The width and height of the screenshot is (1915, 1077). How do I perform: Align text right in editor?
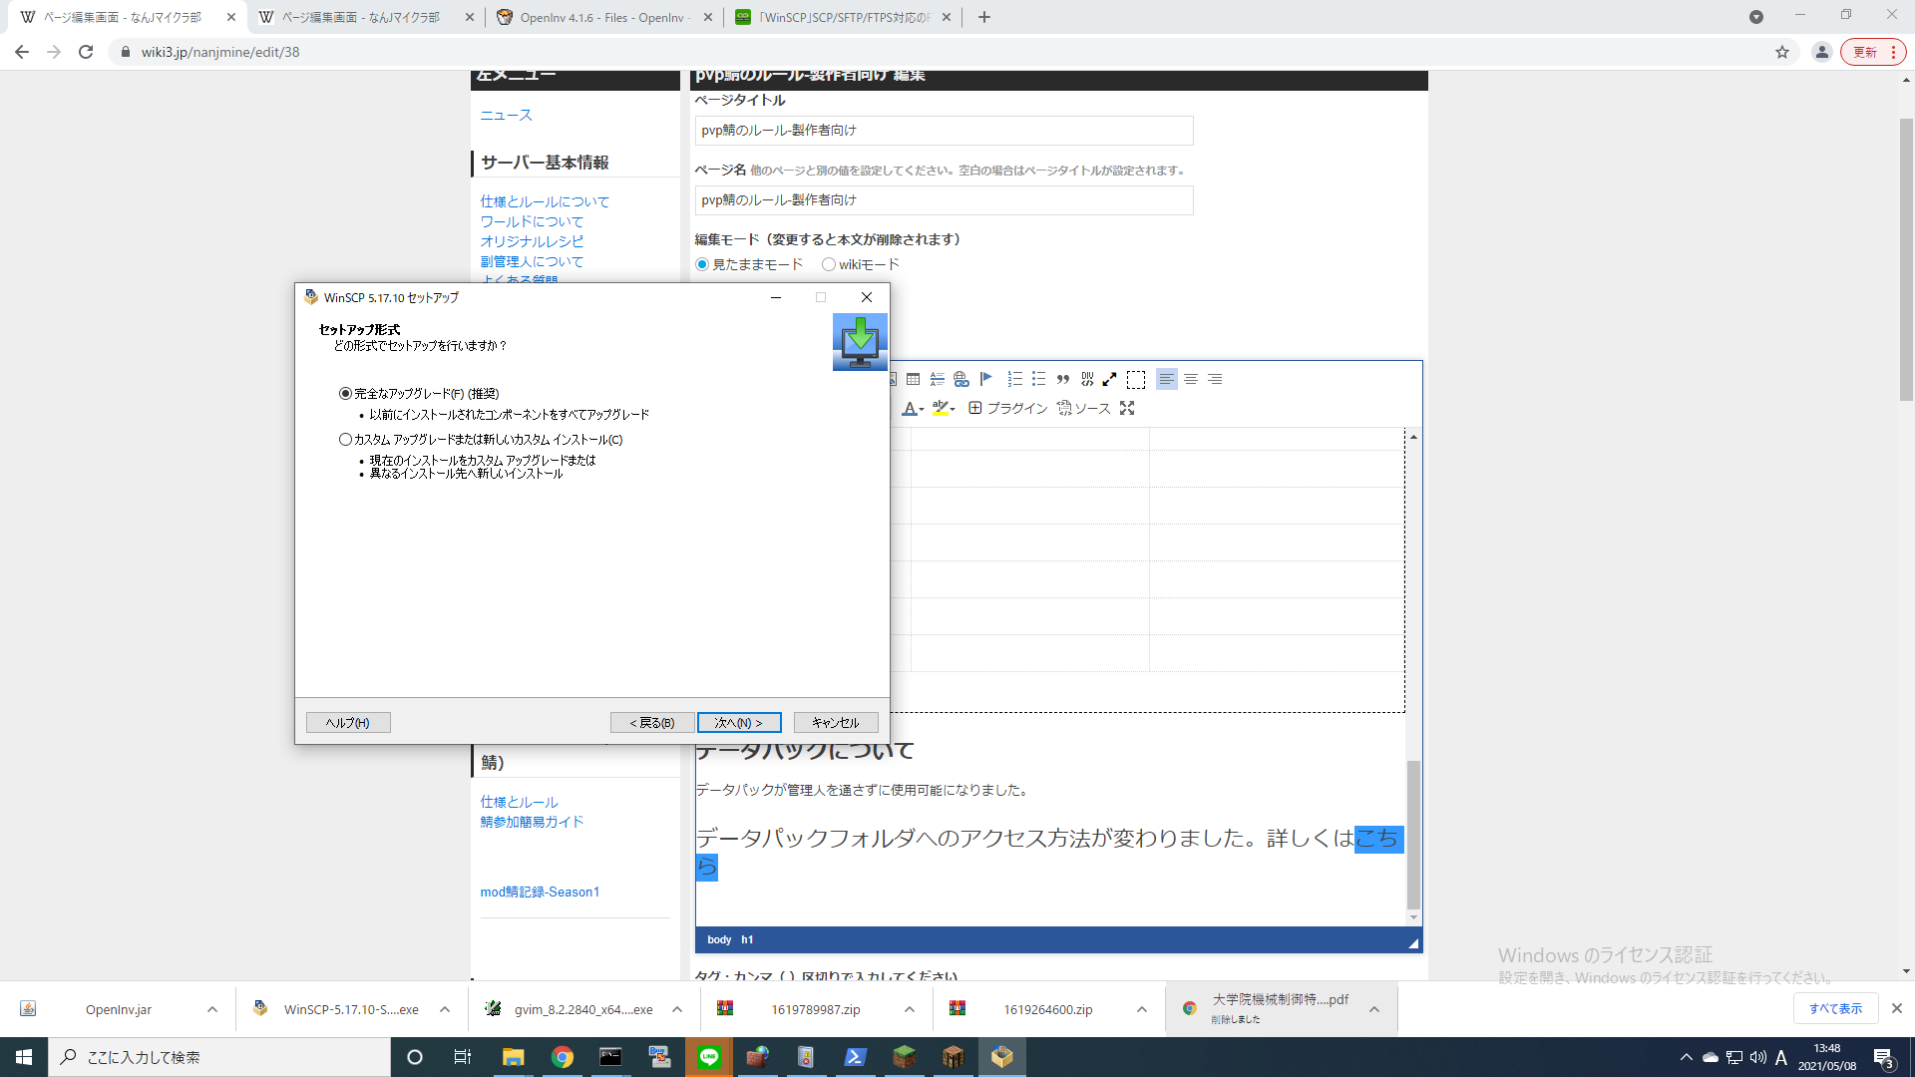(1215, 379)
